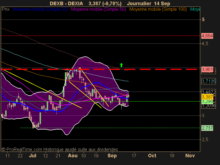Viewport: 220px width, 165px height.
Task: Click the Journalier 14 Sep timeframe label
Action: coord(148,4)
